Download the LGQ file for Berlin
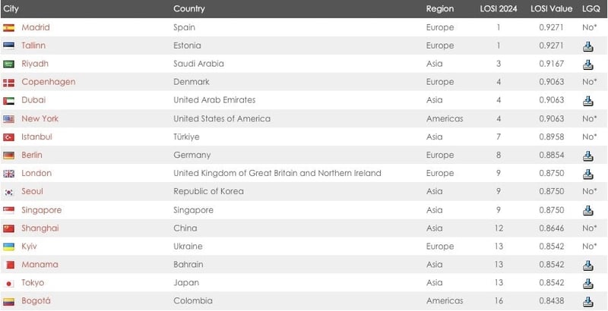This screenshot has width=608, height=311. 587,155
